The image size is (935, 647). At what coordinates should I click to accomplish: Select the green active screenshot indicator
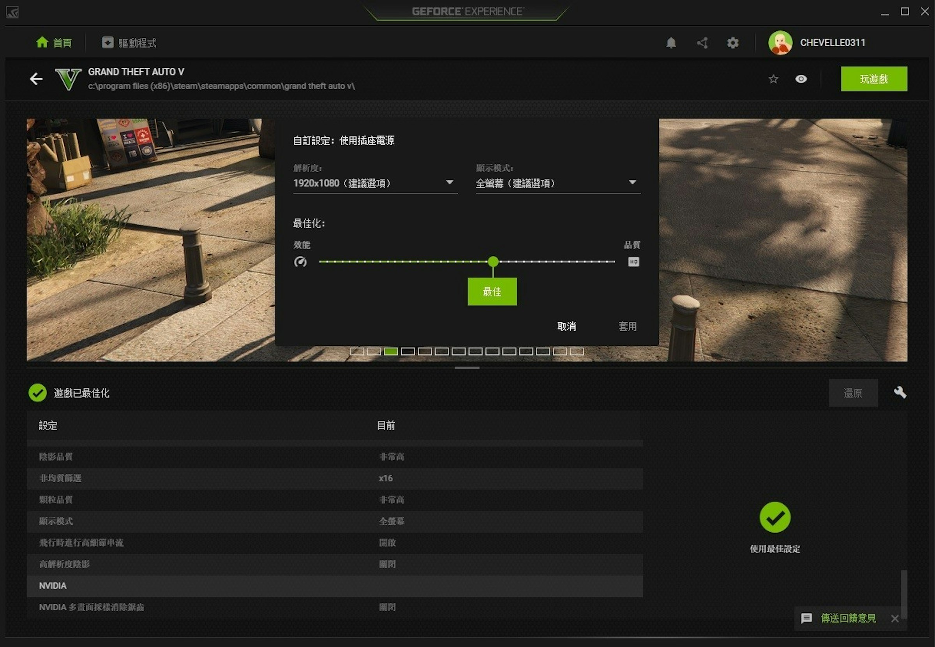click(x=391, y=351)
